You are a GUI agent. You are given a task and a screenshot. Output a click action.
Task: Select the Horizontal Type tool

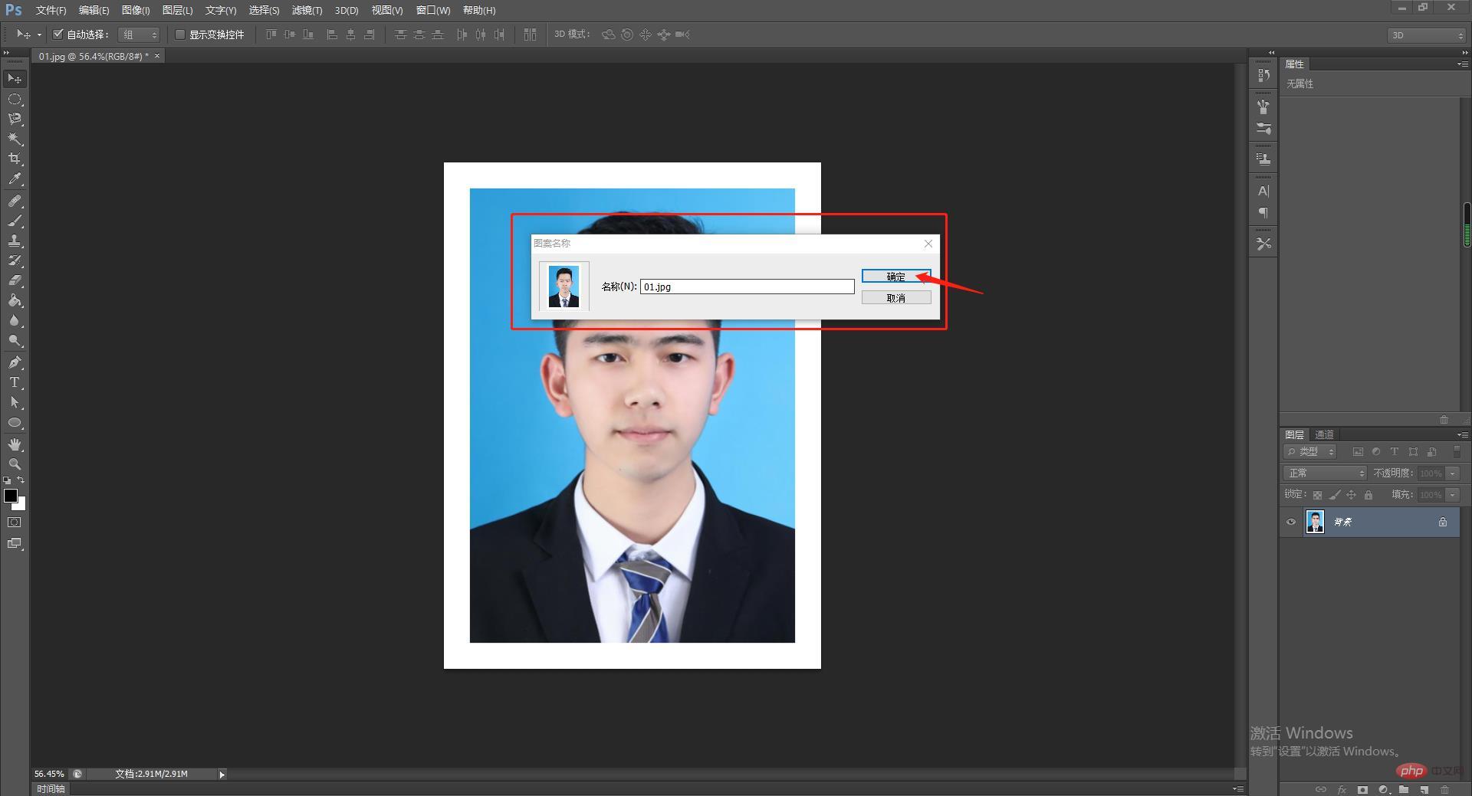(x=15, y=382)
